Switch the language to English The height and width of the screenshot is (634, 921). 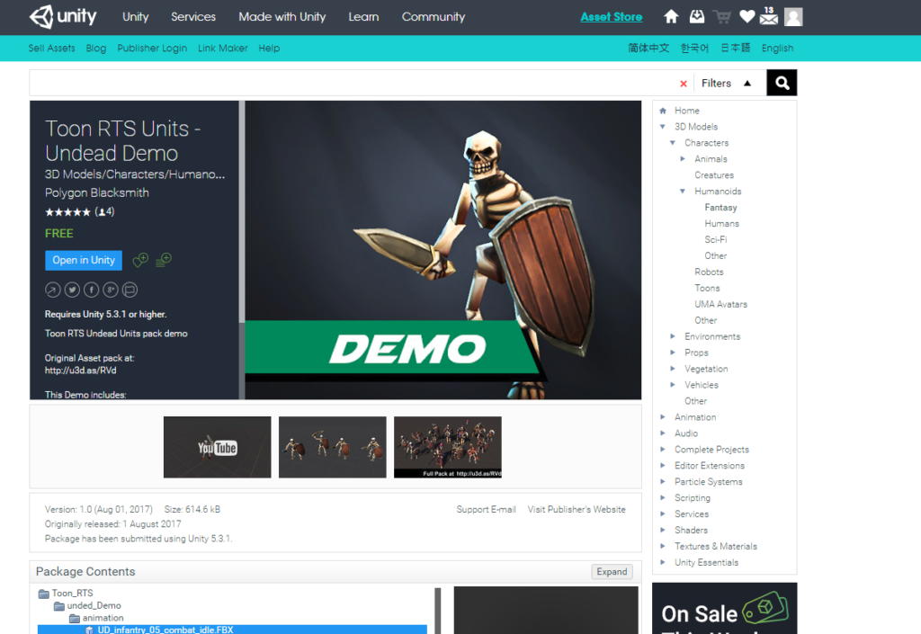coord(777,49)
